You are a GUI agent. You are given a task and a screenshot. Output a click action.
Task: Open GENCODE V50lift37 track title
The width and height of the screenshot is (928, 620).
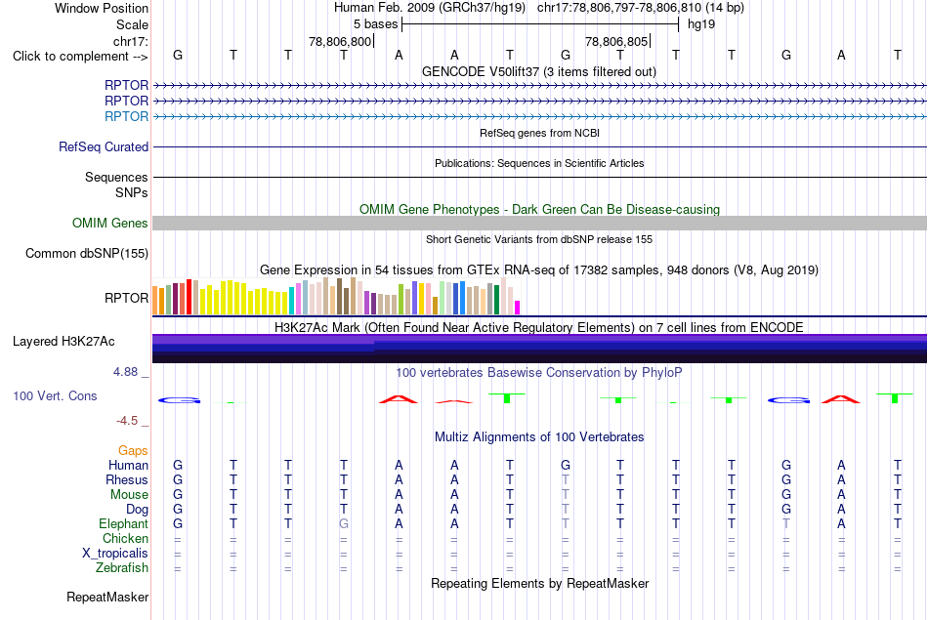(x=538, y=71)
